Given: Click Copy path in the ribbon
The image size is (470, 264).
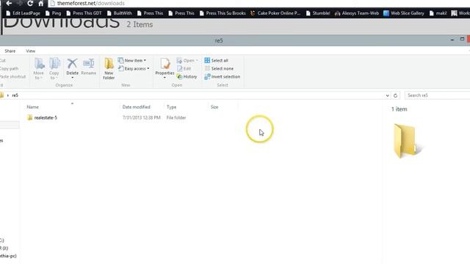Looking at the screenshot, I should [9, 68].
